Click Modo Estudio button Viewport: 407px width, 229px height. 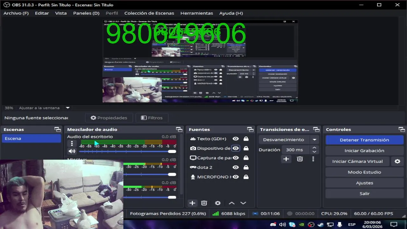(364, 172)
